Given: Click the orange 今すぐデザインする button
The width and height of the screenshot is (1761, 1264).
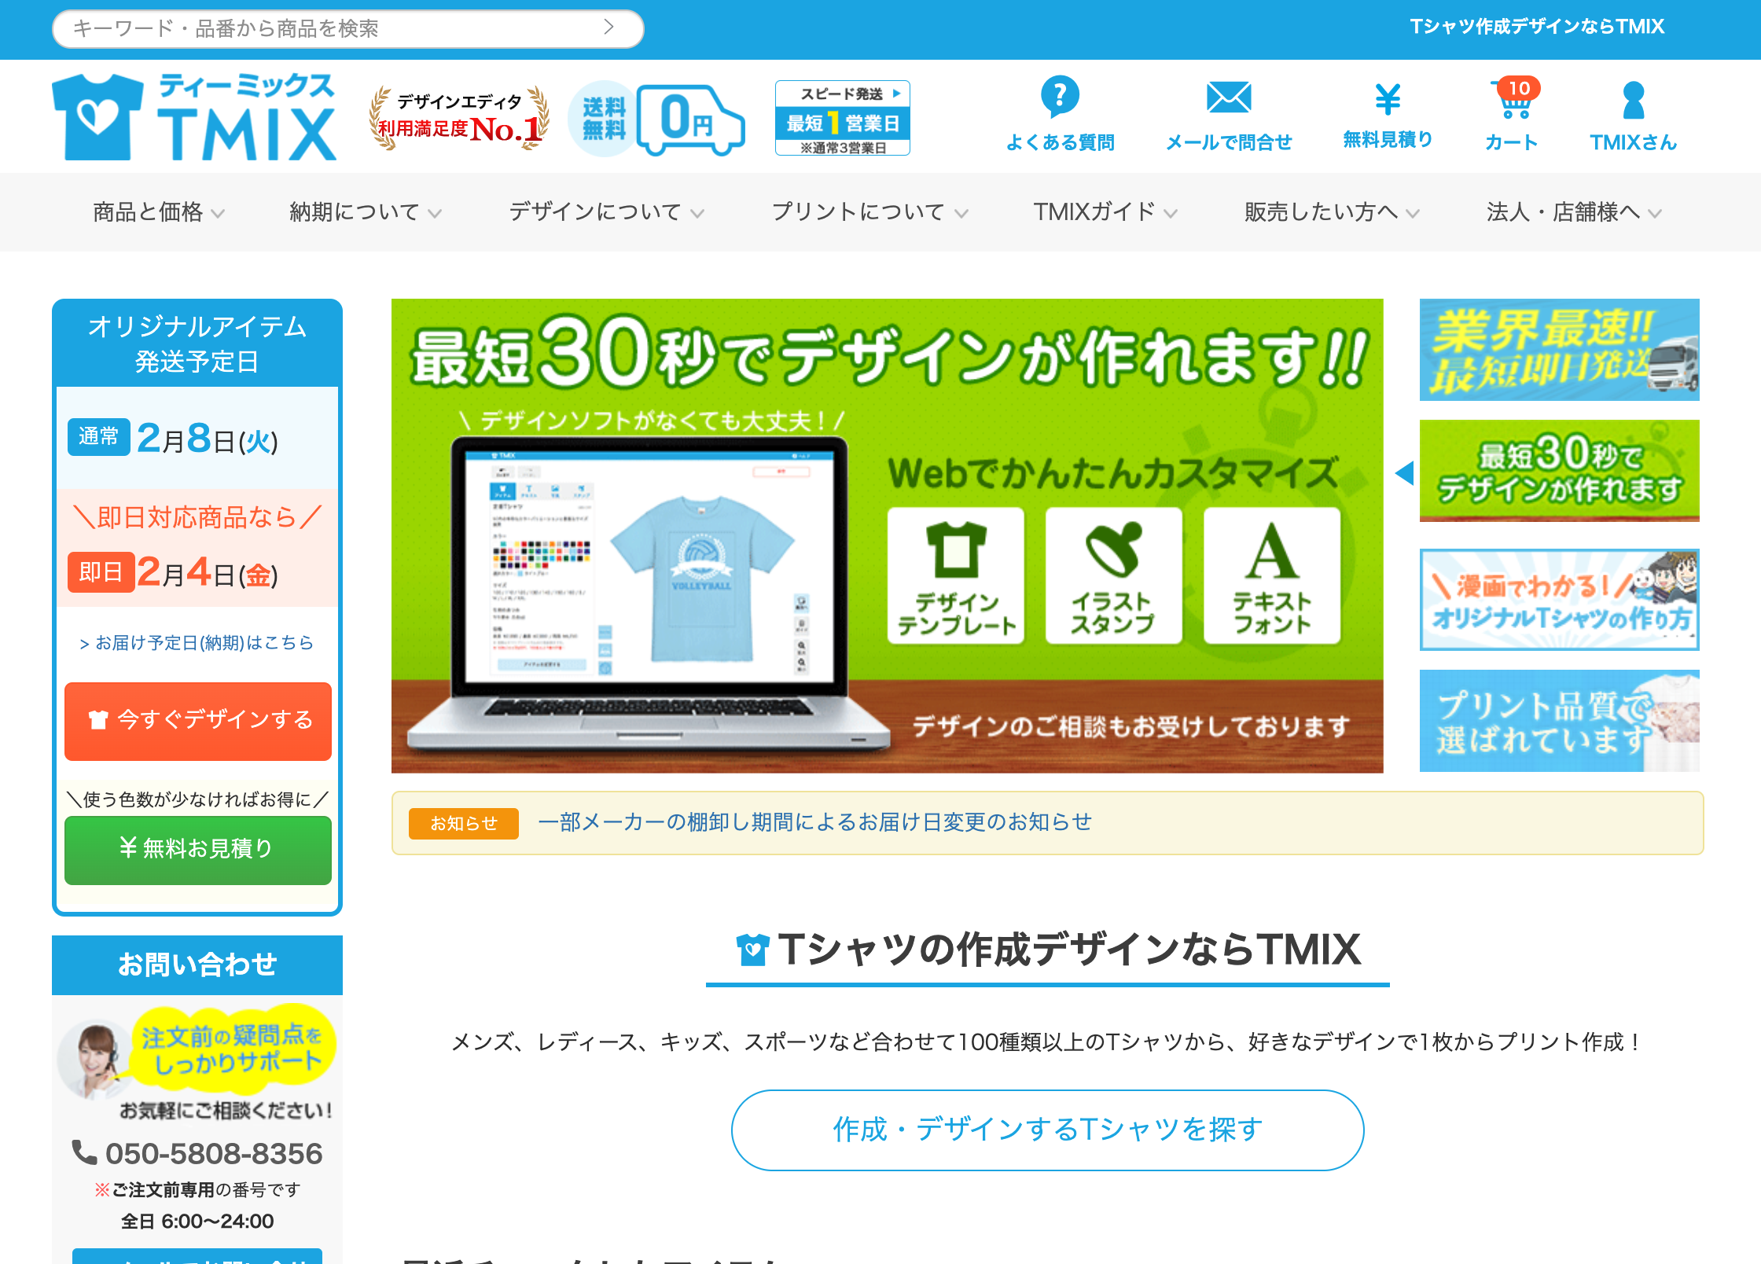Looking at the screenshot, I should coord(198,720).
